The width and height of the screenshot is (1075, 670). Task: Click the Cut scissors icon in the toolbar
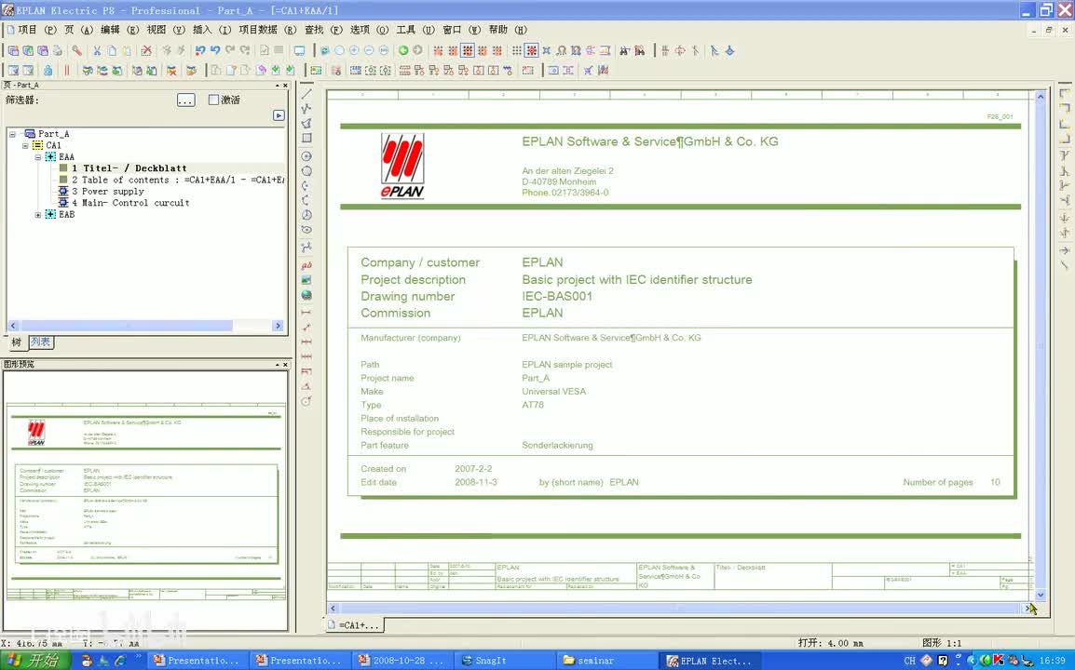tap(97, 50)
